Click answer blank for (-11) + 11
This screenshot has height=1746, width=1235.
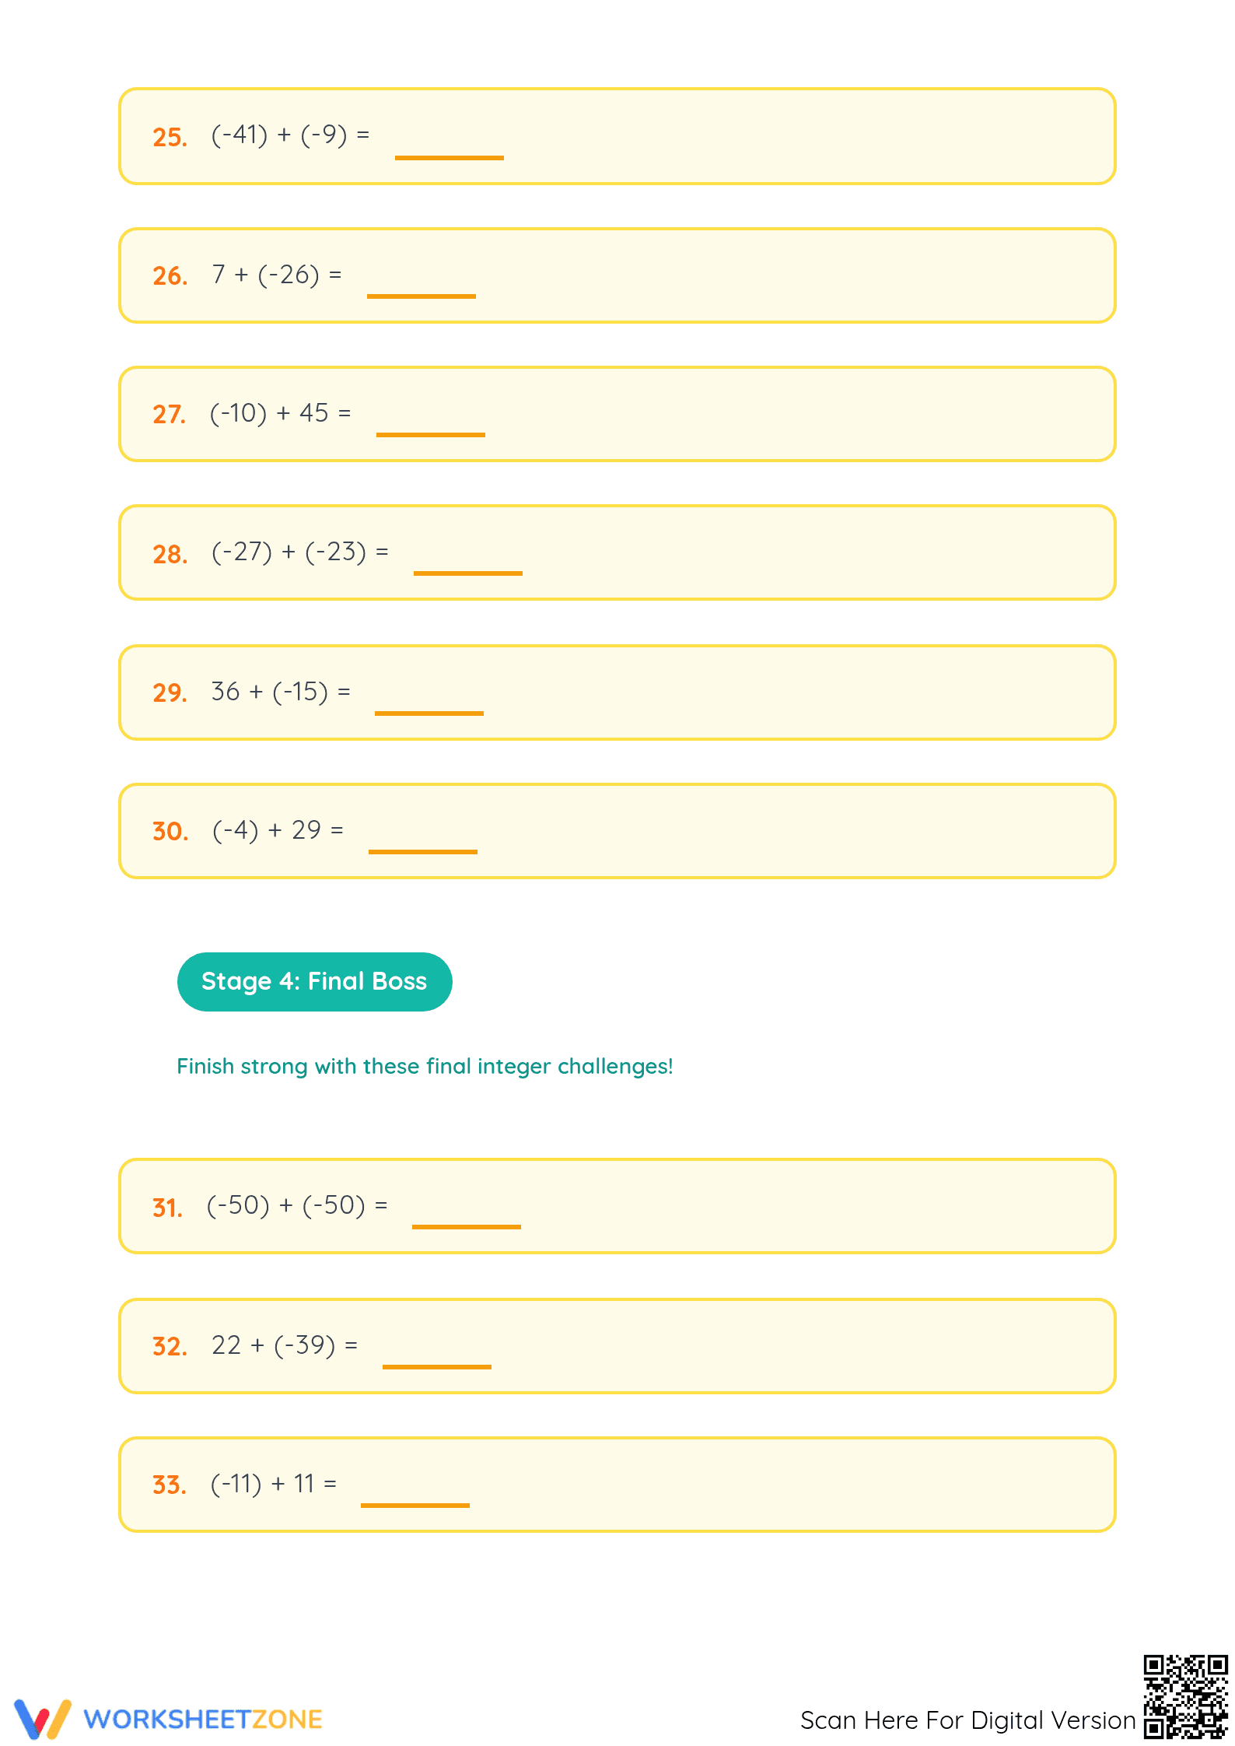click(x=415, y=1505)
